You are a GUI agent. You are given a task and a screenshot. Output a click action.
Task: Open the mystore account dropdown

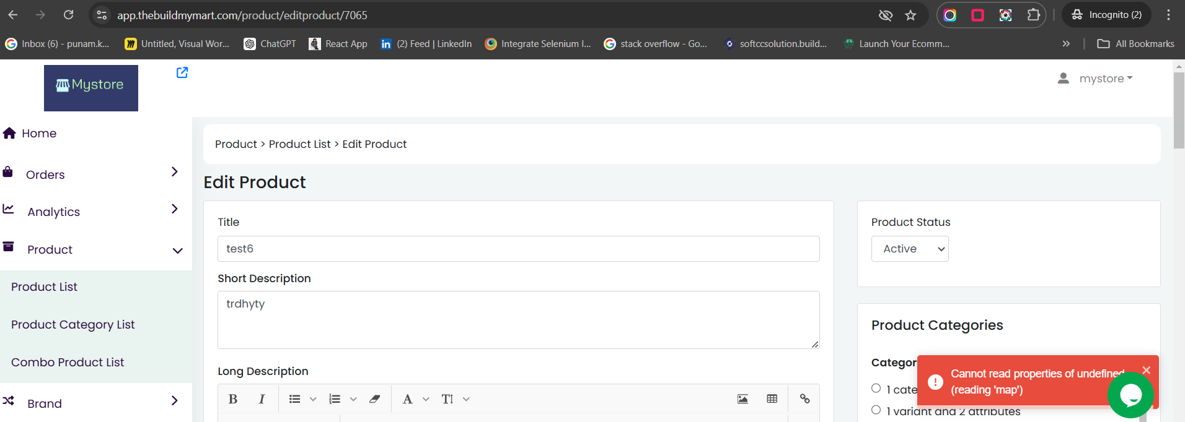(1106, 79)
